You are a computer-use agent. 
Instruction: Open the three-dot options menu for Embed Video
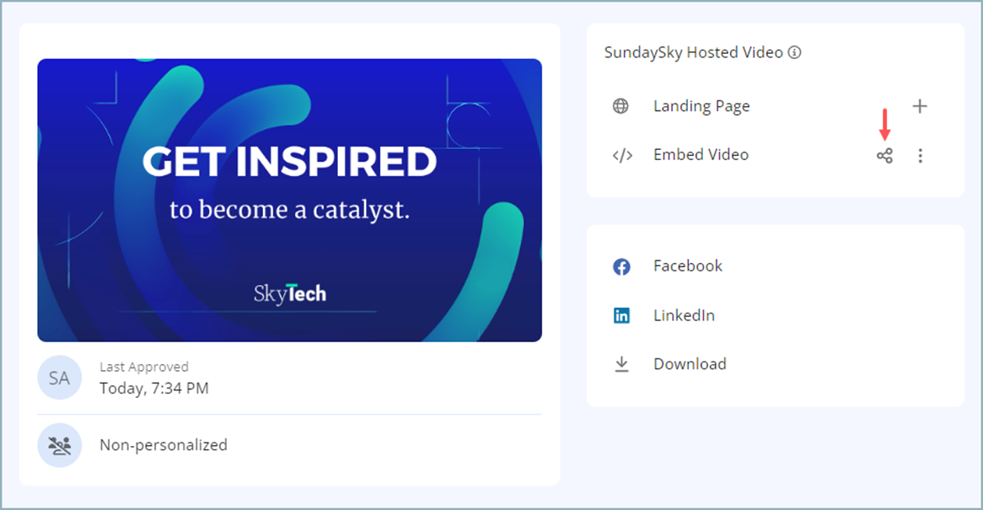point(921,155)
